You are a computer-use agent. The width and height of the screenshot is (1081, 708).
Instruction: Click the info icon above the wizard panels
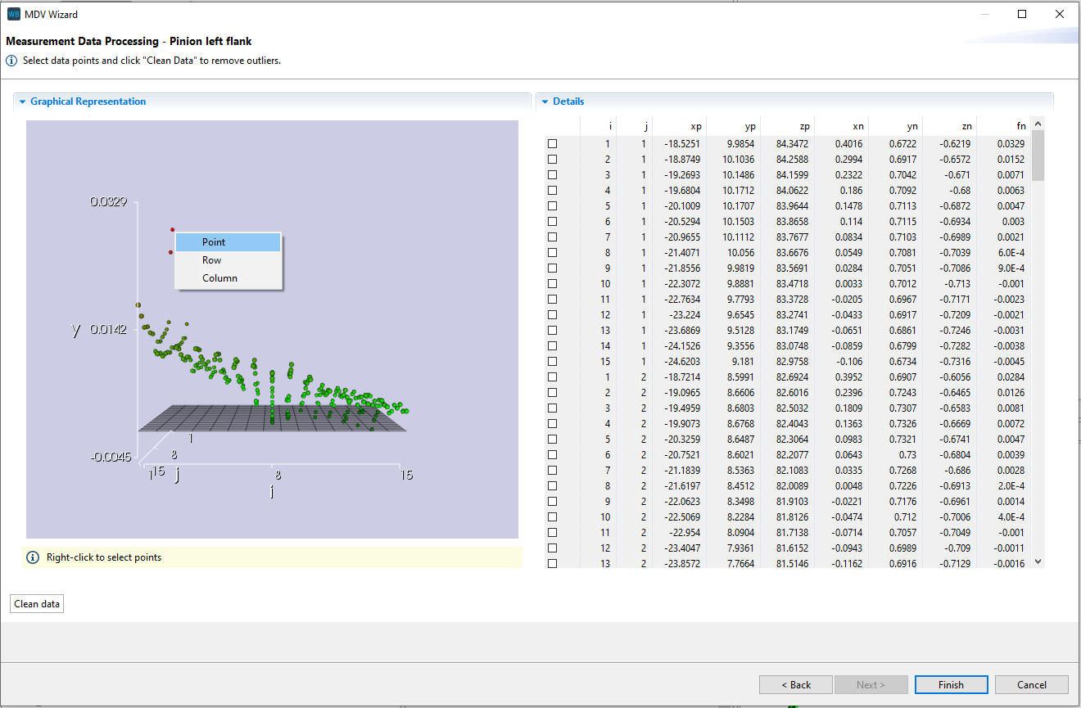(x=10, y=59)
